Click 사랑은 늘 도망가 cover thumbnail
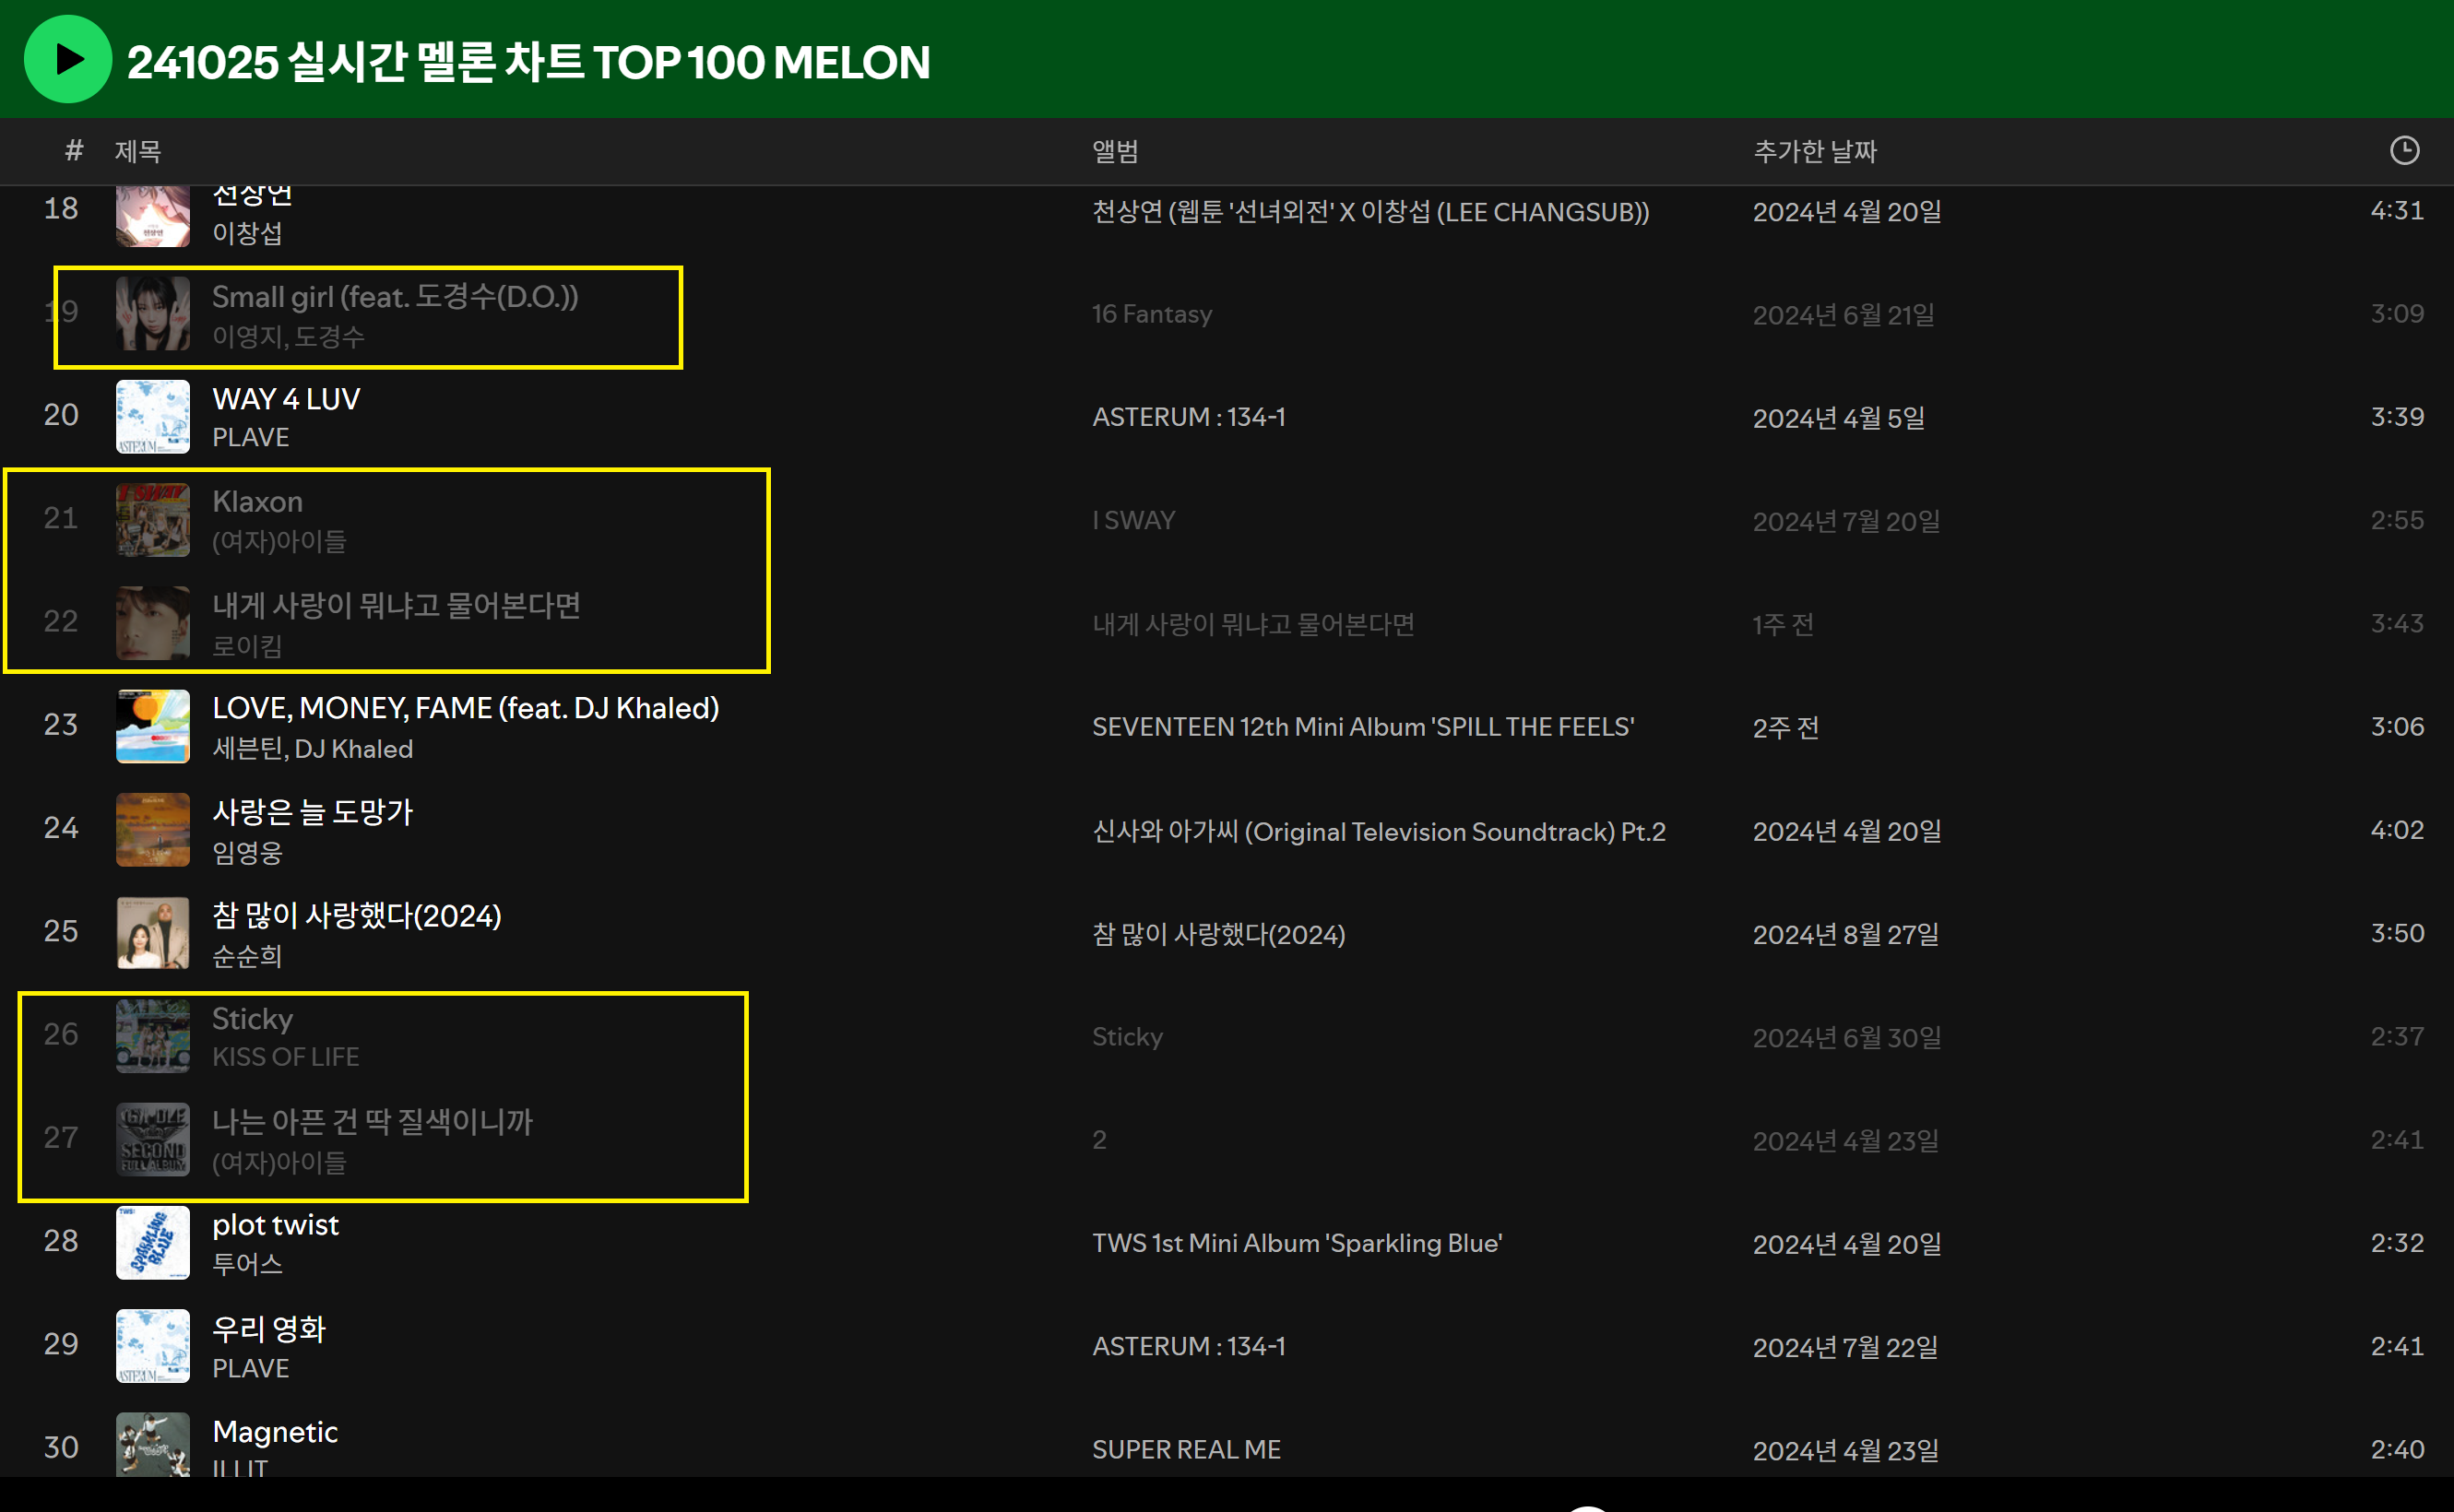 153,830
